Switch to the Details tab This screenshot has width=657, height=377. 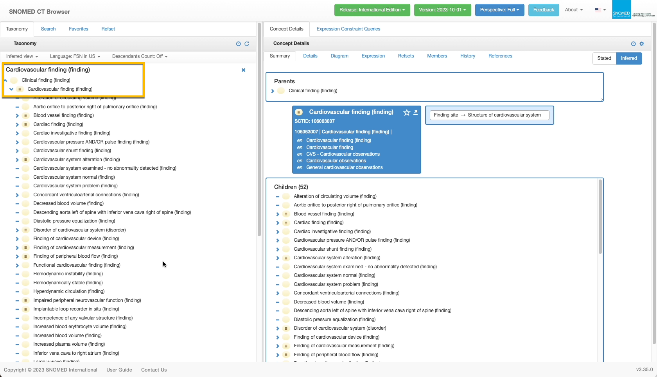310,56
